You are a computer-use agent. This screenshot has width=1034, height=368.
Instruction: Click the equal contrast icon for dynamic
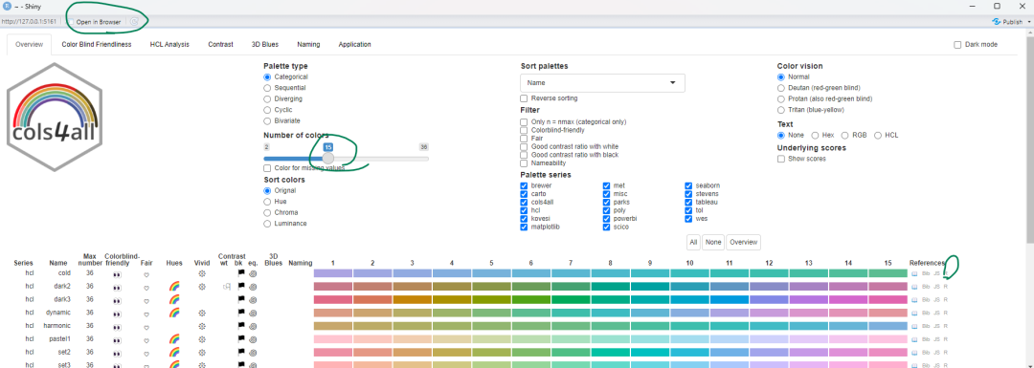(x=253, y=313)
